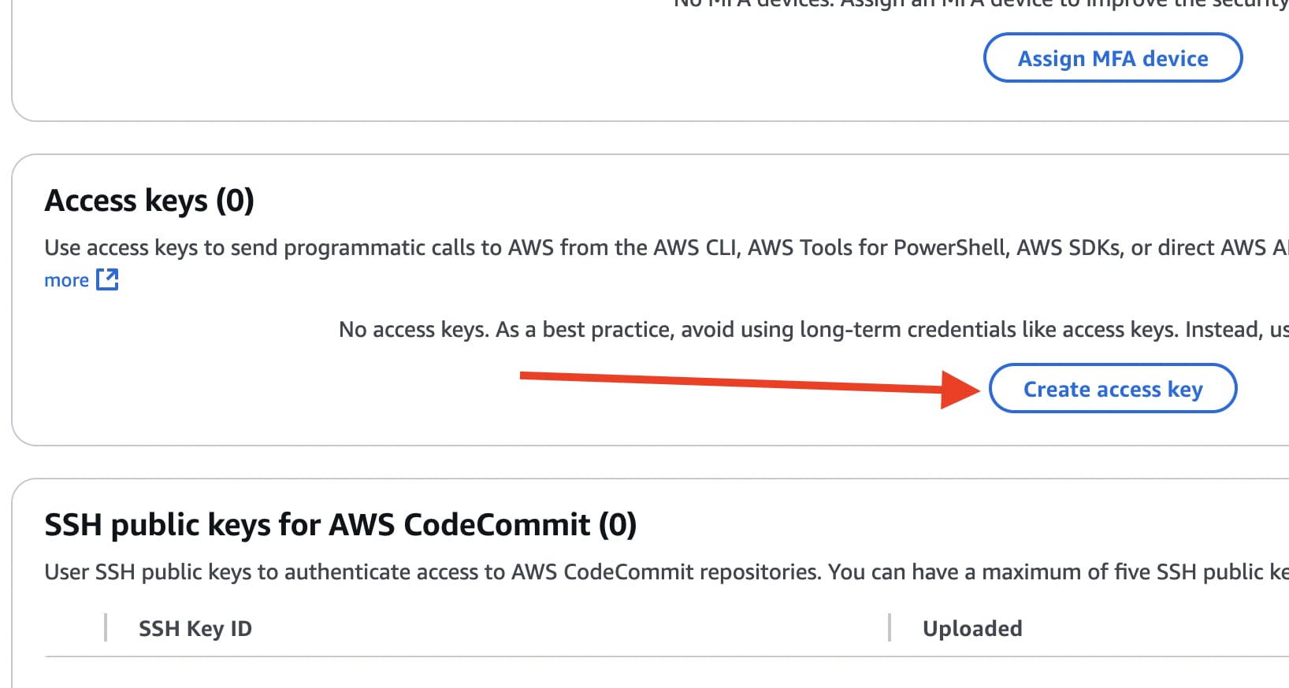This screenshot has width=1289, height=688.
Task: Click the column divider left of SSH Key ID
Action: click(x=106, y=627)
